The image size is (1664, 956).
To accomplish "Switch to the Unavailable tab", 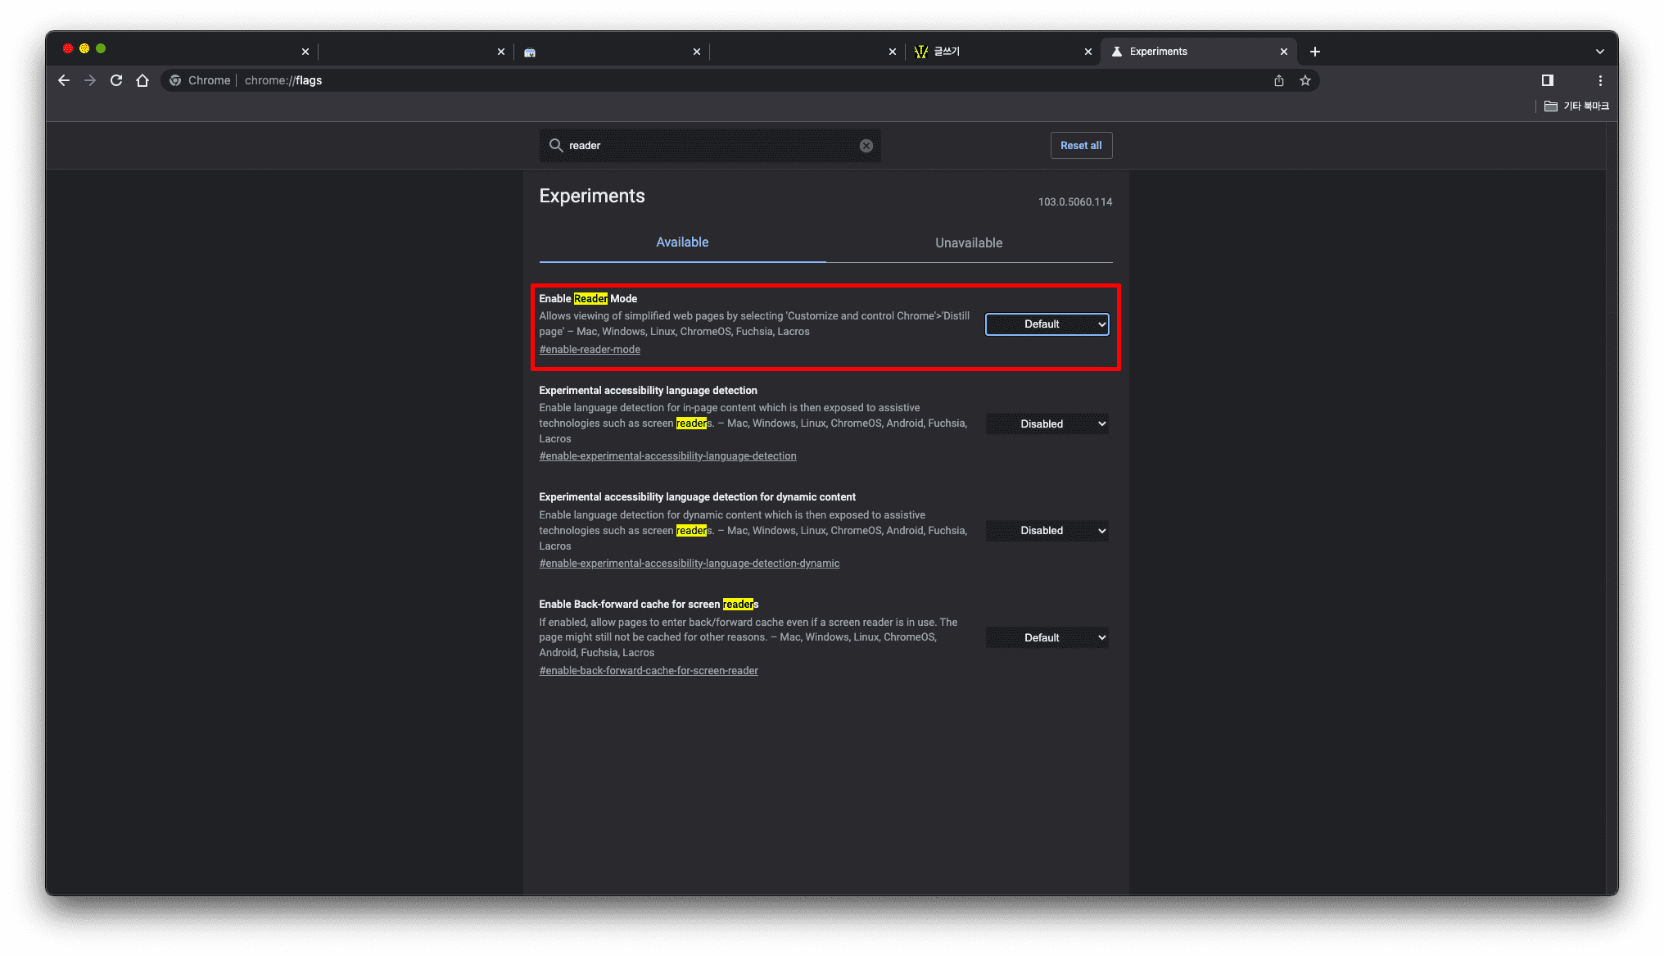I will tap(969, 243).
